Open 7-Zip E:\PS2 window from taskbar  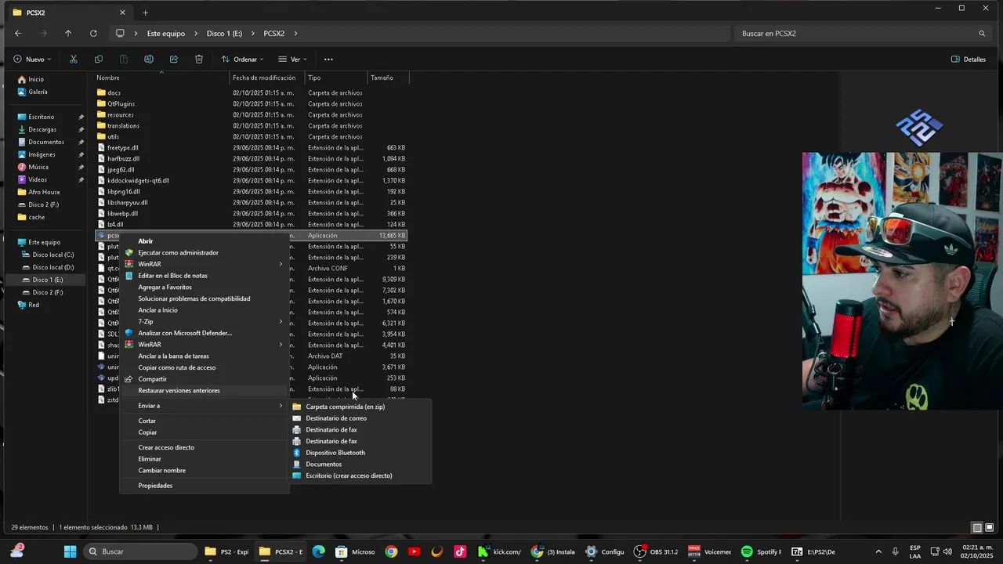point(813,551)
